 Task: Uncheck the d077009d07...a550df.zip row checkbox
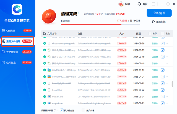(163, 77)
